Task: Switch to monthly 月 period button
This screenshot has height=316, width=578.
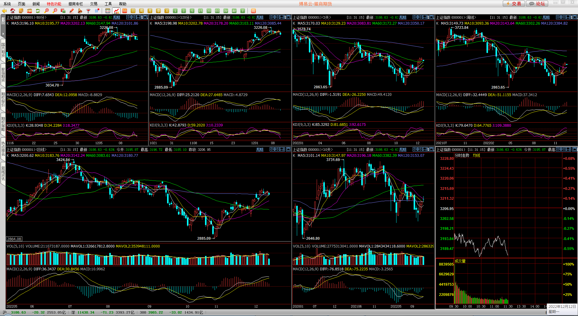Action: coord(150,11)
